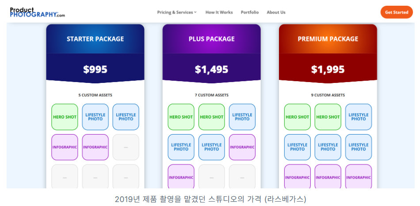Click the ProductPhotography.com logo
This screenshot has height=206, width=420.
[x=38, y=12]
